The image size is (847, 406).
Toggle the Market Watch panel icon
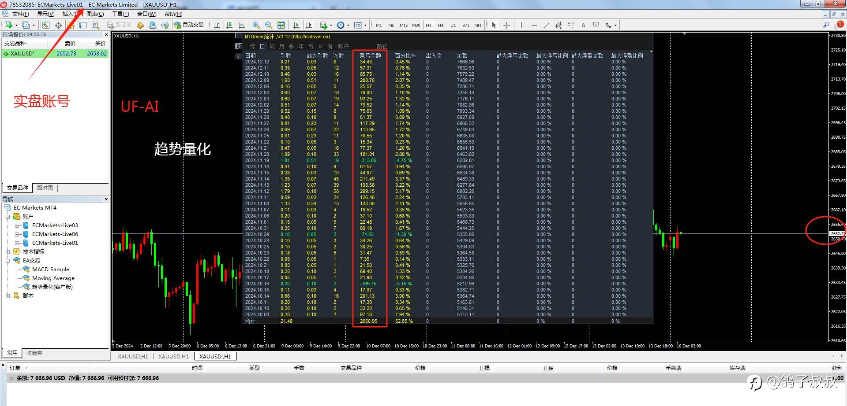pyautogui.click(x=46, y=25)
